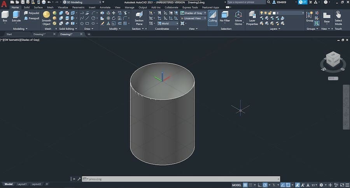This screenshot has height=188, width=350.
Task: Toggle 2D object snap in status bar
Action: coord(288,185)
